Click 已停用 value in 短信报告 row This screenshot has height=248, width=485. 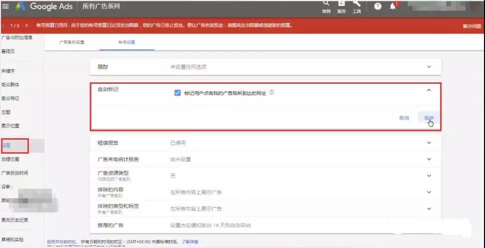pos(178,143)
